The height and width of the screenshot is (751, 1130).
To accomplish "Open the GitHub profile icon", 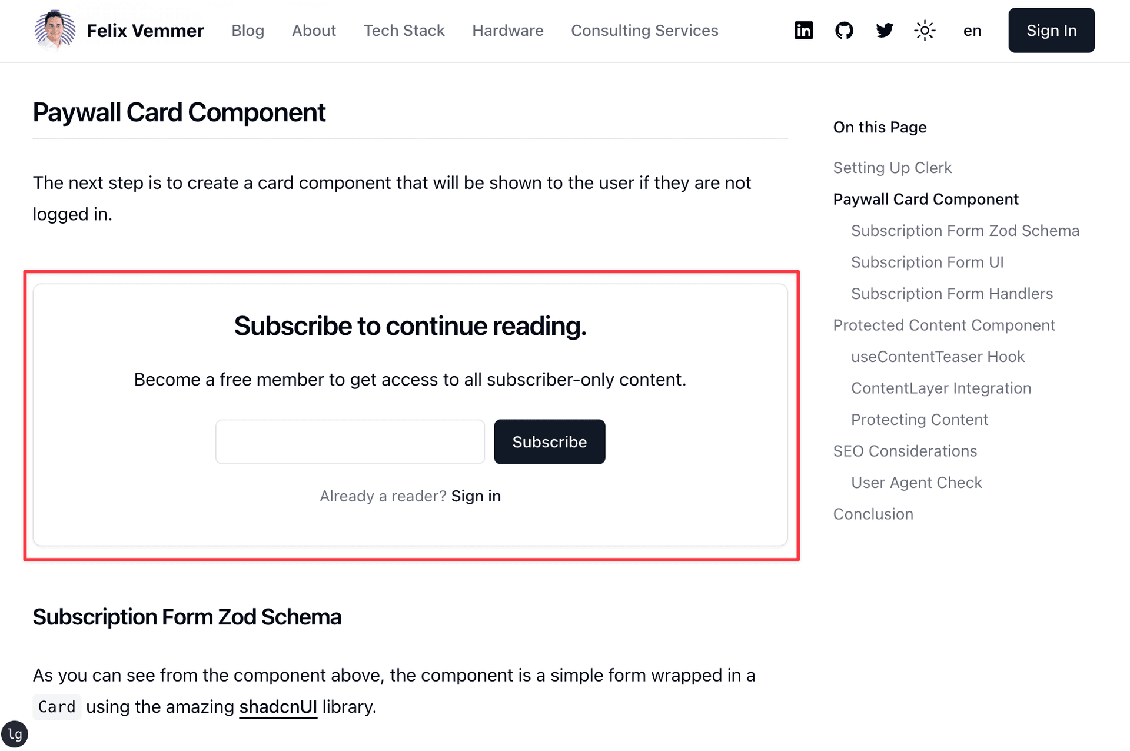I will pyautogui.click(x=844, y=31).
